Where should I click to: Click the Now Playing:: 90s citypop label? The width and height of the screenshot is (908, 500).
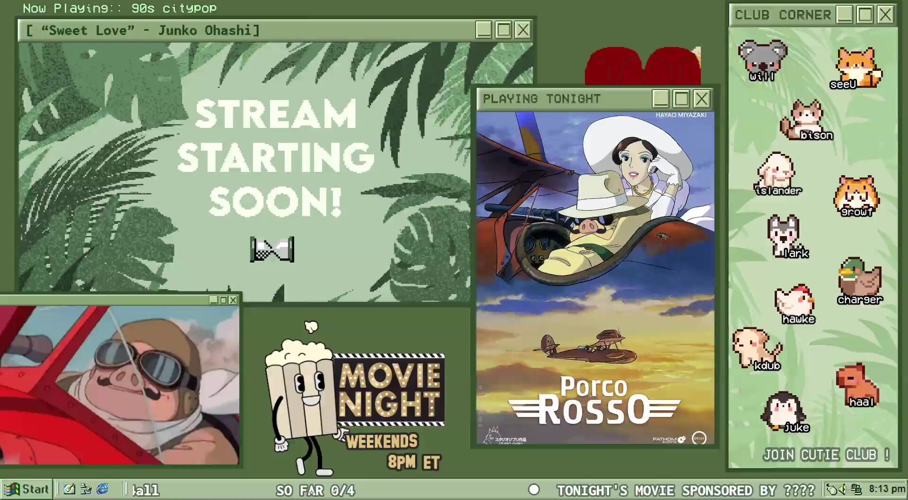point(120,8)
